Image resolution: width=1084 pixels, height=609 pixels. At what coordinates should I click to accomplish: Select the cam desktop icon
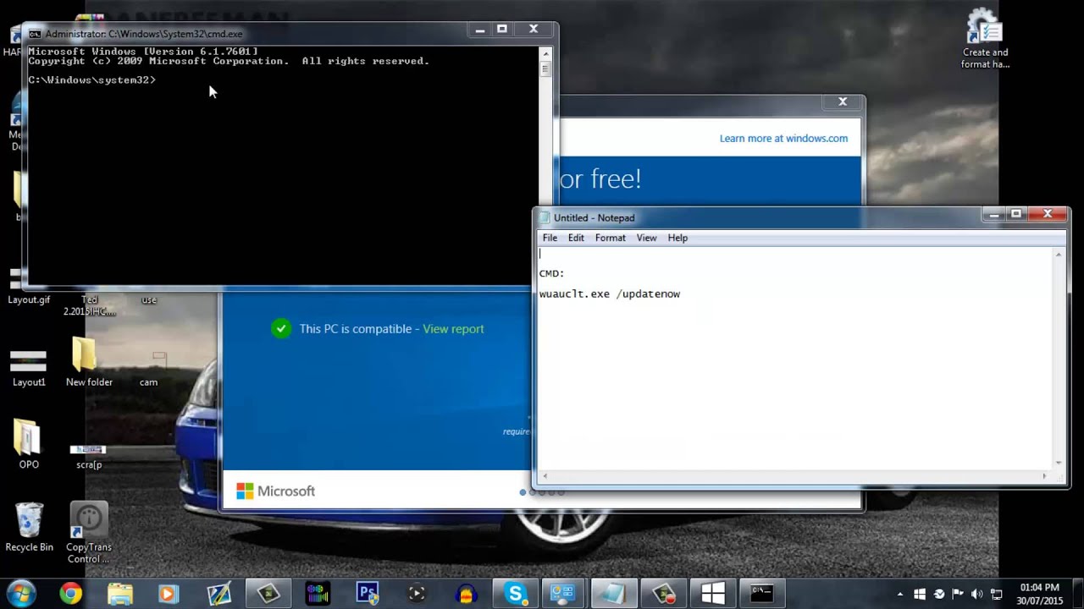[x=148, y=369]
